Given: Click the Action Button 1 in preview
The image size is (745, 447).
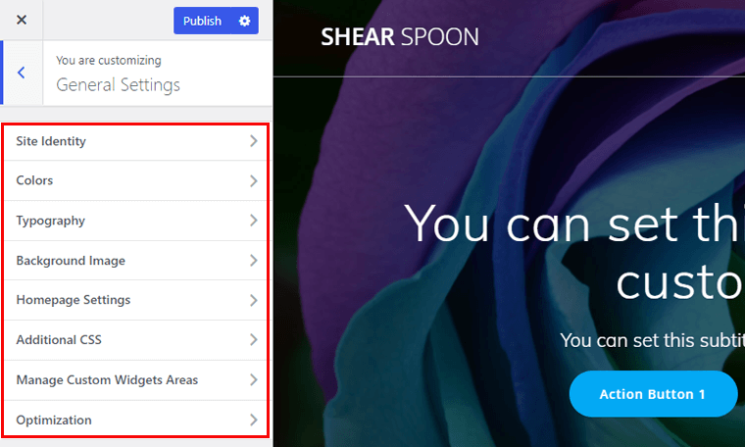Looking at the screenshot, I should 653,394.
